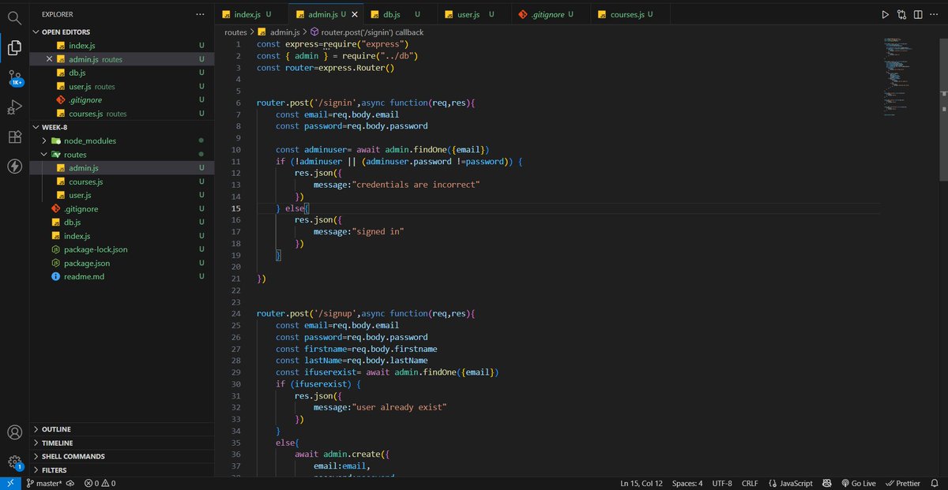948x490 pixels.
Task: Switch to the index.js tab
Action: (252, 14)
